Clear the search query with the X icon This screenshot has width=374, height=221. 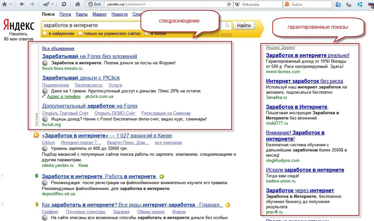(227, 25)
